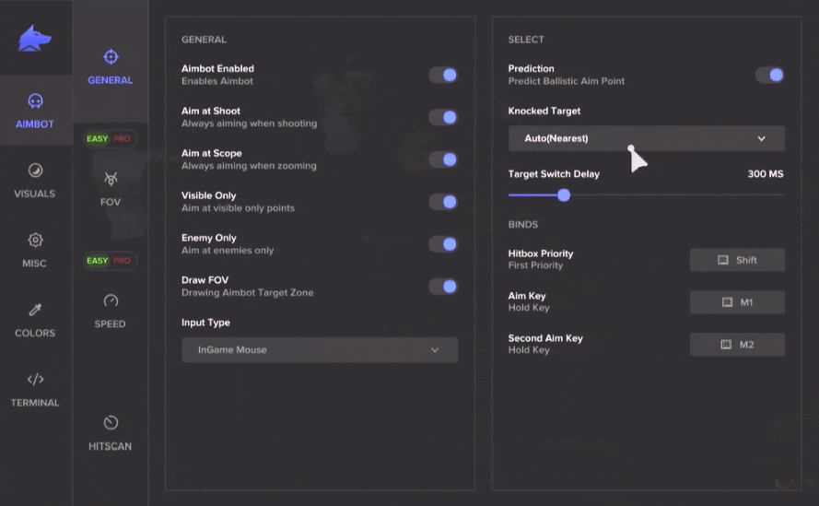819x506 pixels.
Task: Select the Aimbot sidebar tab
Action: point(35,111)
